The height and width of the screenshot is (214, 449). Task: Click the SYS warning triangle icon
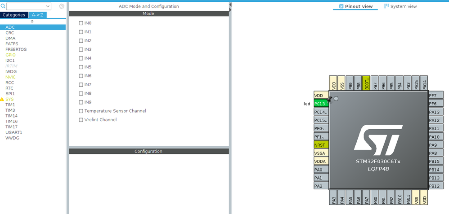[2, 99]
